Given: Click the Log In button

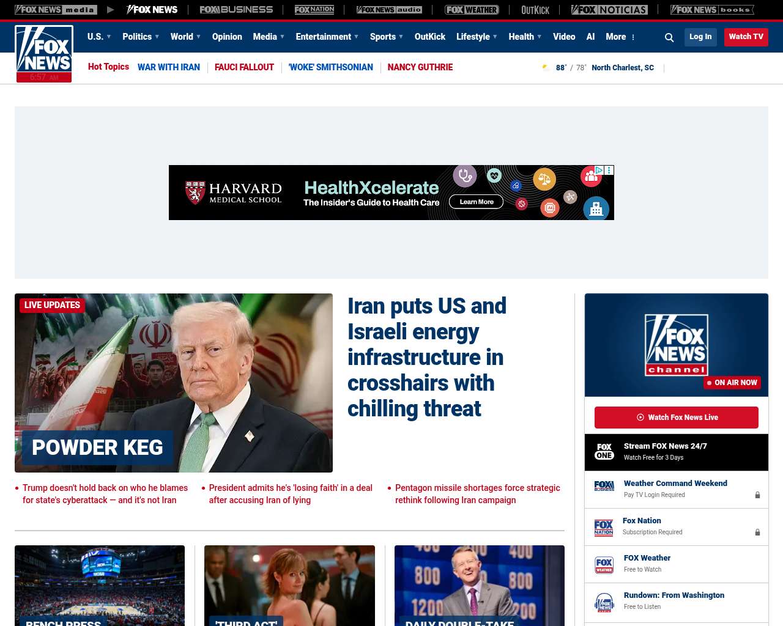Looking at the screenshot, I should 700,37.
